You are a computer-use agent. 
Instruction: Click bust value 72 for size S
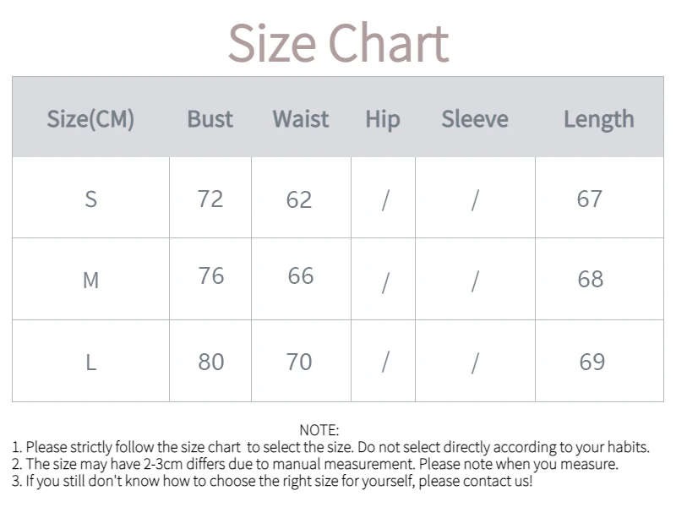pos(210,199)
